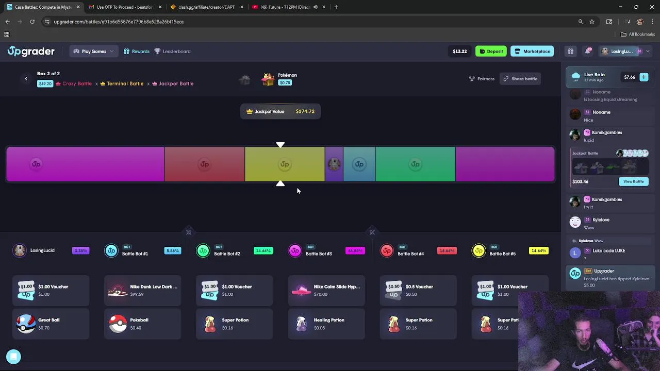This screenshot has width=660, height=371.
Task: Click the Share battle button
Action: (x=520, y=79)
